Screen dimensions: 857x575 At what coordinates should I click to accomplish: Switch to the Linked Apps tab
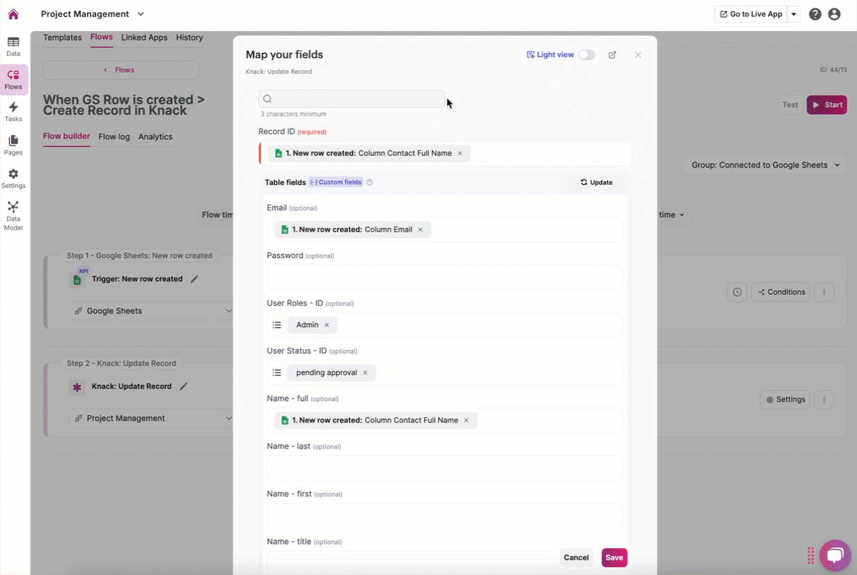[144, 37]
